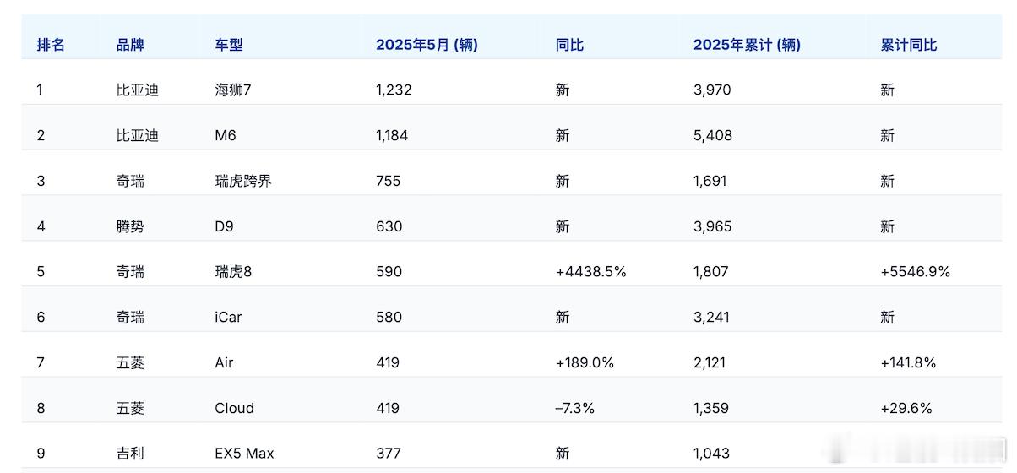Click the M6 model cell
The image size is (1017, 473).
(226, 135)
